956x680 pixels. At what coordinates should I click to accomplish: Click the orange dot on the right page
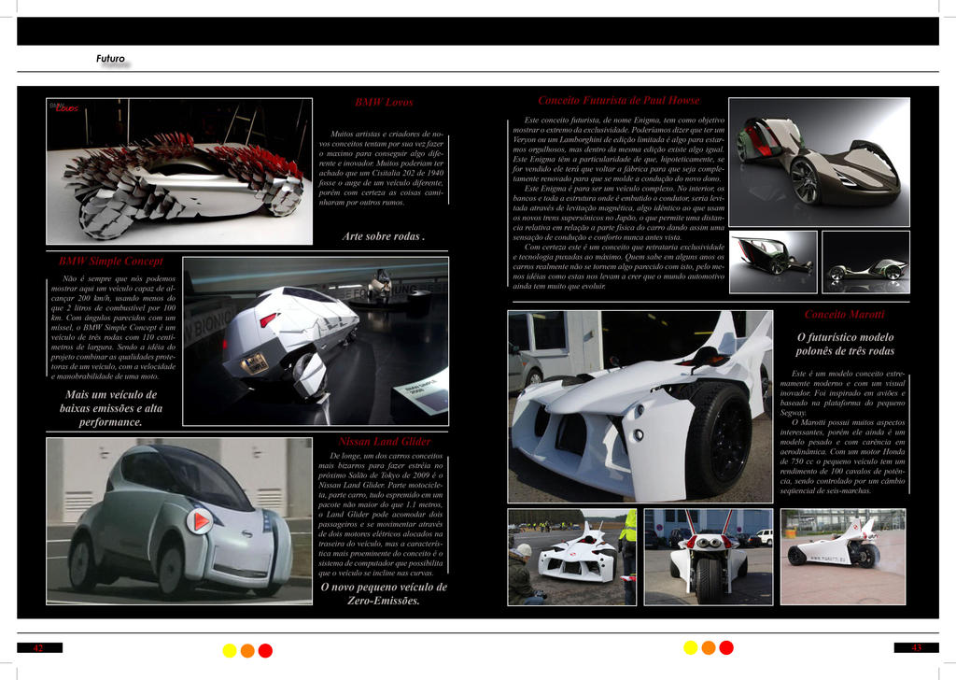click(x=707, y=646)
